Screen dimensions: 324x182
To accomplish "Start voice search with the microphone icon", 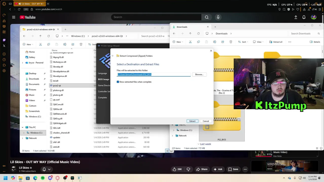I will pos(218,17).
